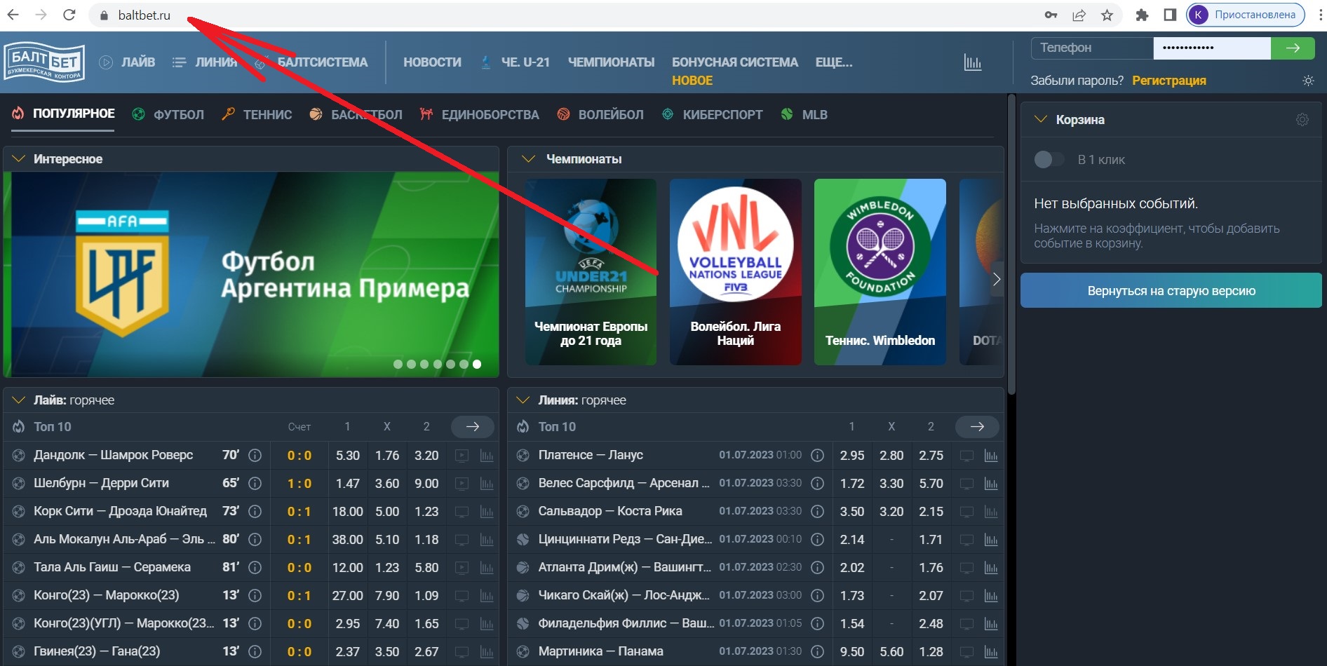The height and width of the screenshot is (666, 1327).
Task: Select odds 5.30 for Дандолк win
Action: 347,455
